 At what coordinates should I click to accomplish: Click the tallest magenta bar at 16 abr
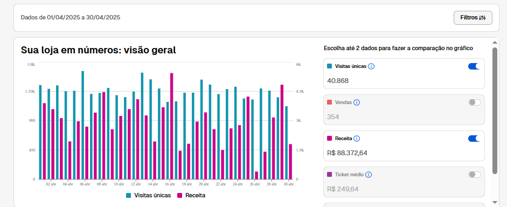(172, 126)
